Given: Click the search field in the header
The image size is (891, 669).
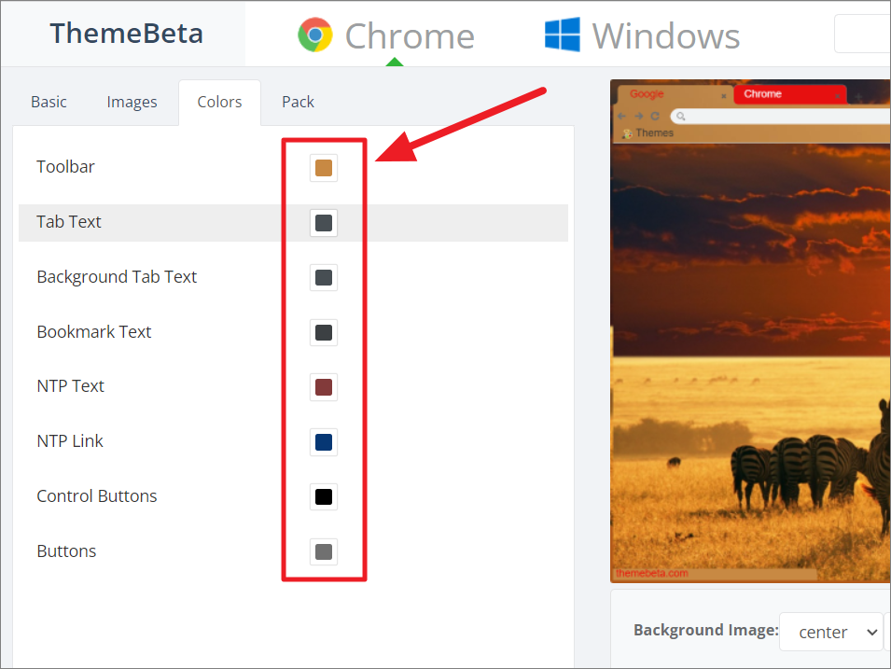Looking at the screenshot, I should point(862,35).
